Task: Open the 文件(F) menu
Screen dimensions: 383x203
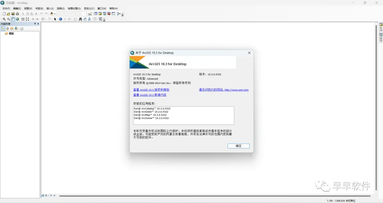Action: point(6,8)
